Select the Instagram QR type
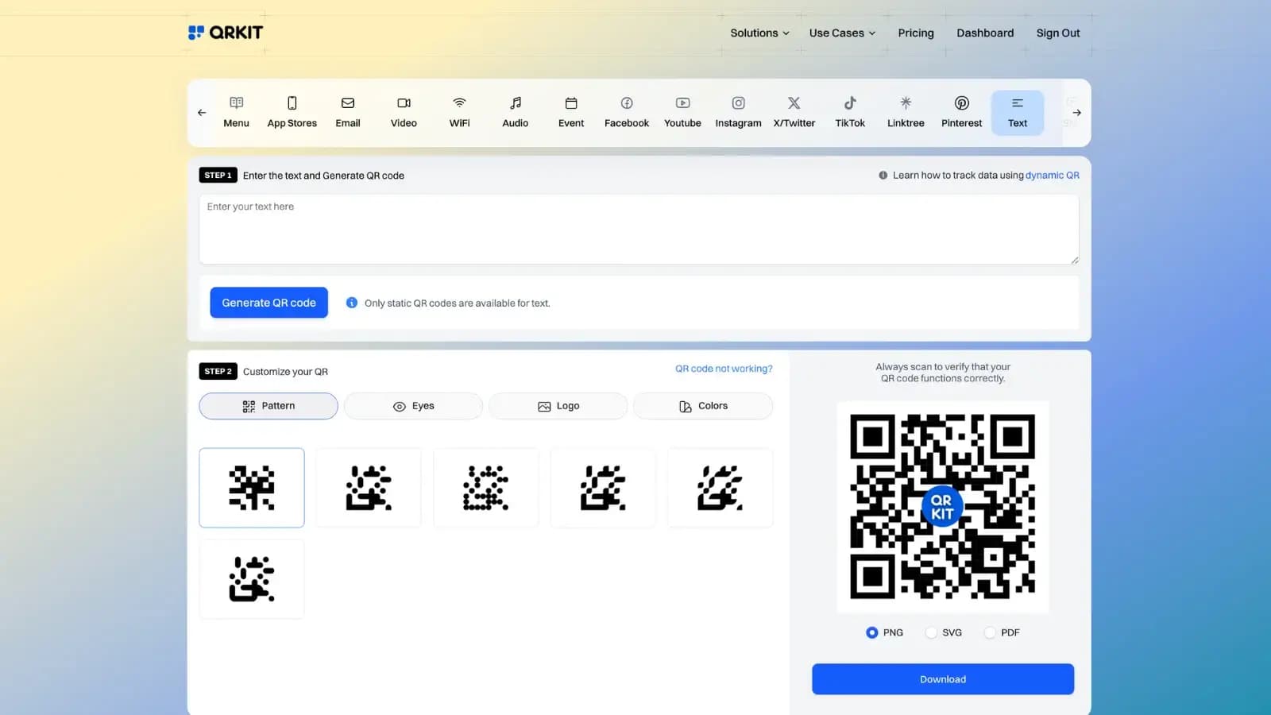The image size is (1271, 715). point(738,111)
